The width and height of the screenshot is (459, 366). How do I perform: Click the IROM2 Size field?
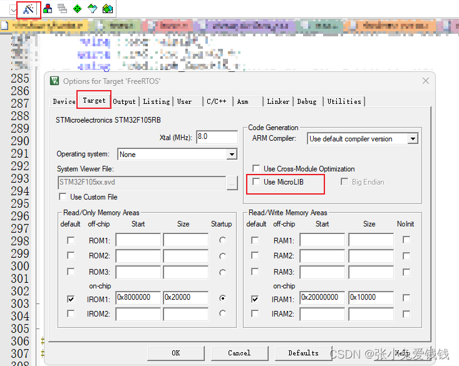[186, 314]
